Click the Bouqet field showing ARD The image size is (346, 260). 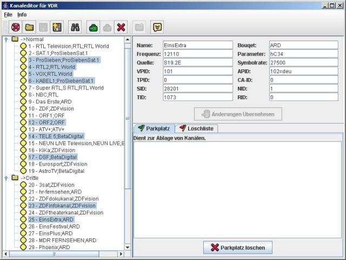click(304, 45)
